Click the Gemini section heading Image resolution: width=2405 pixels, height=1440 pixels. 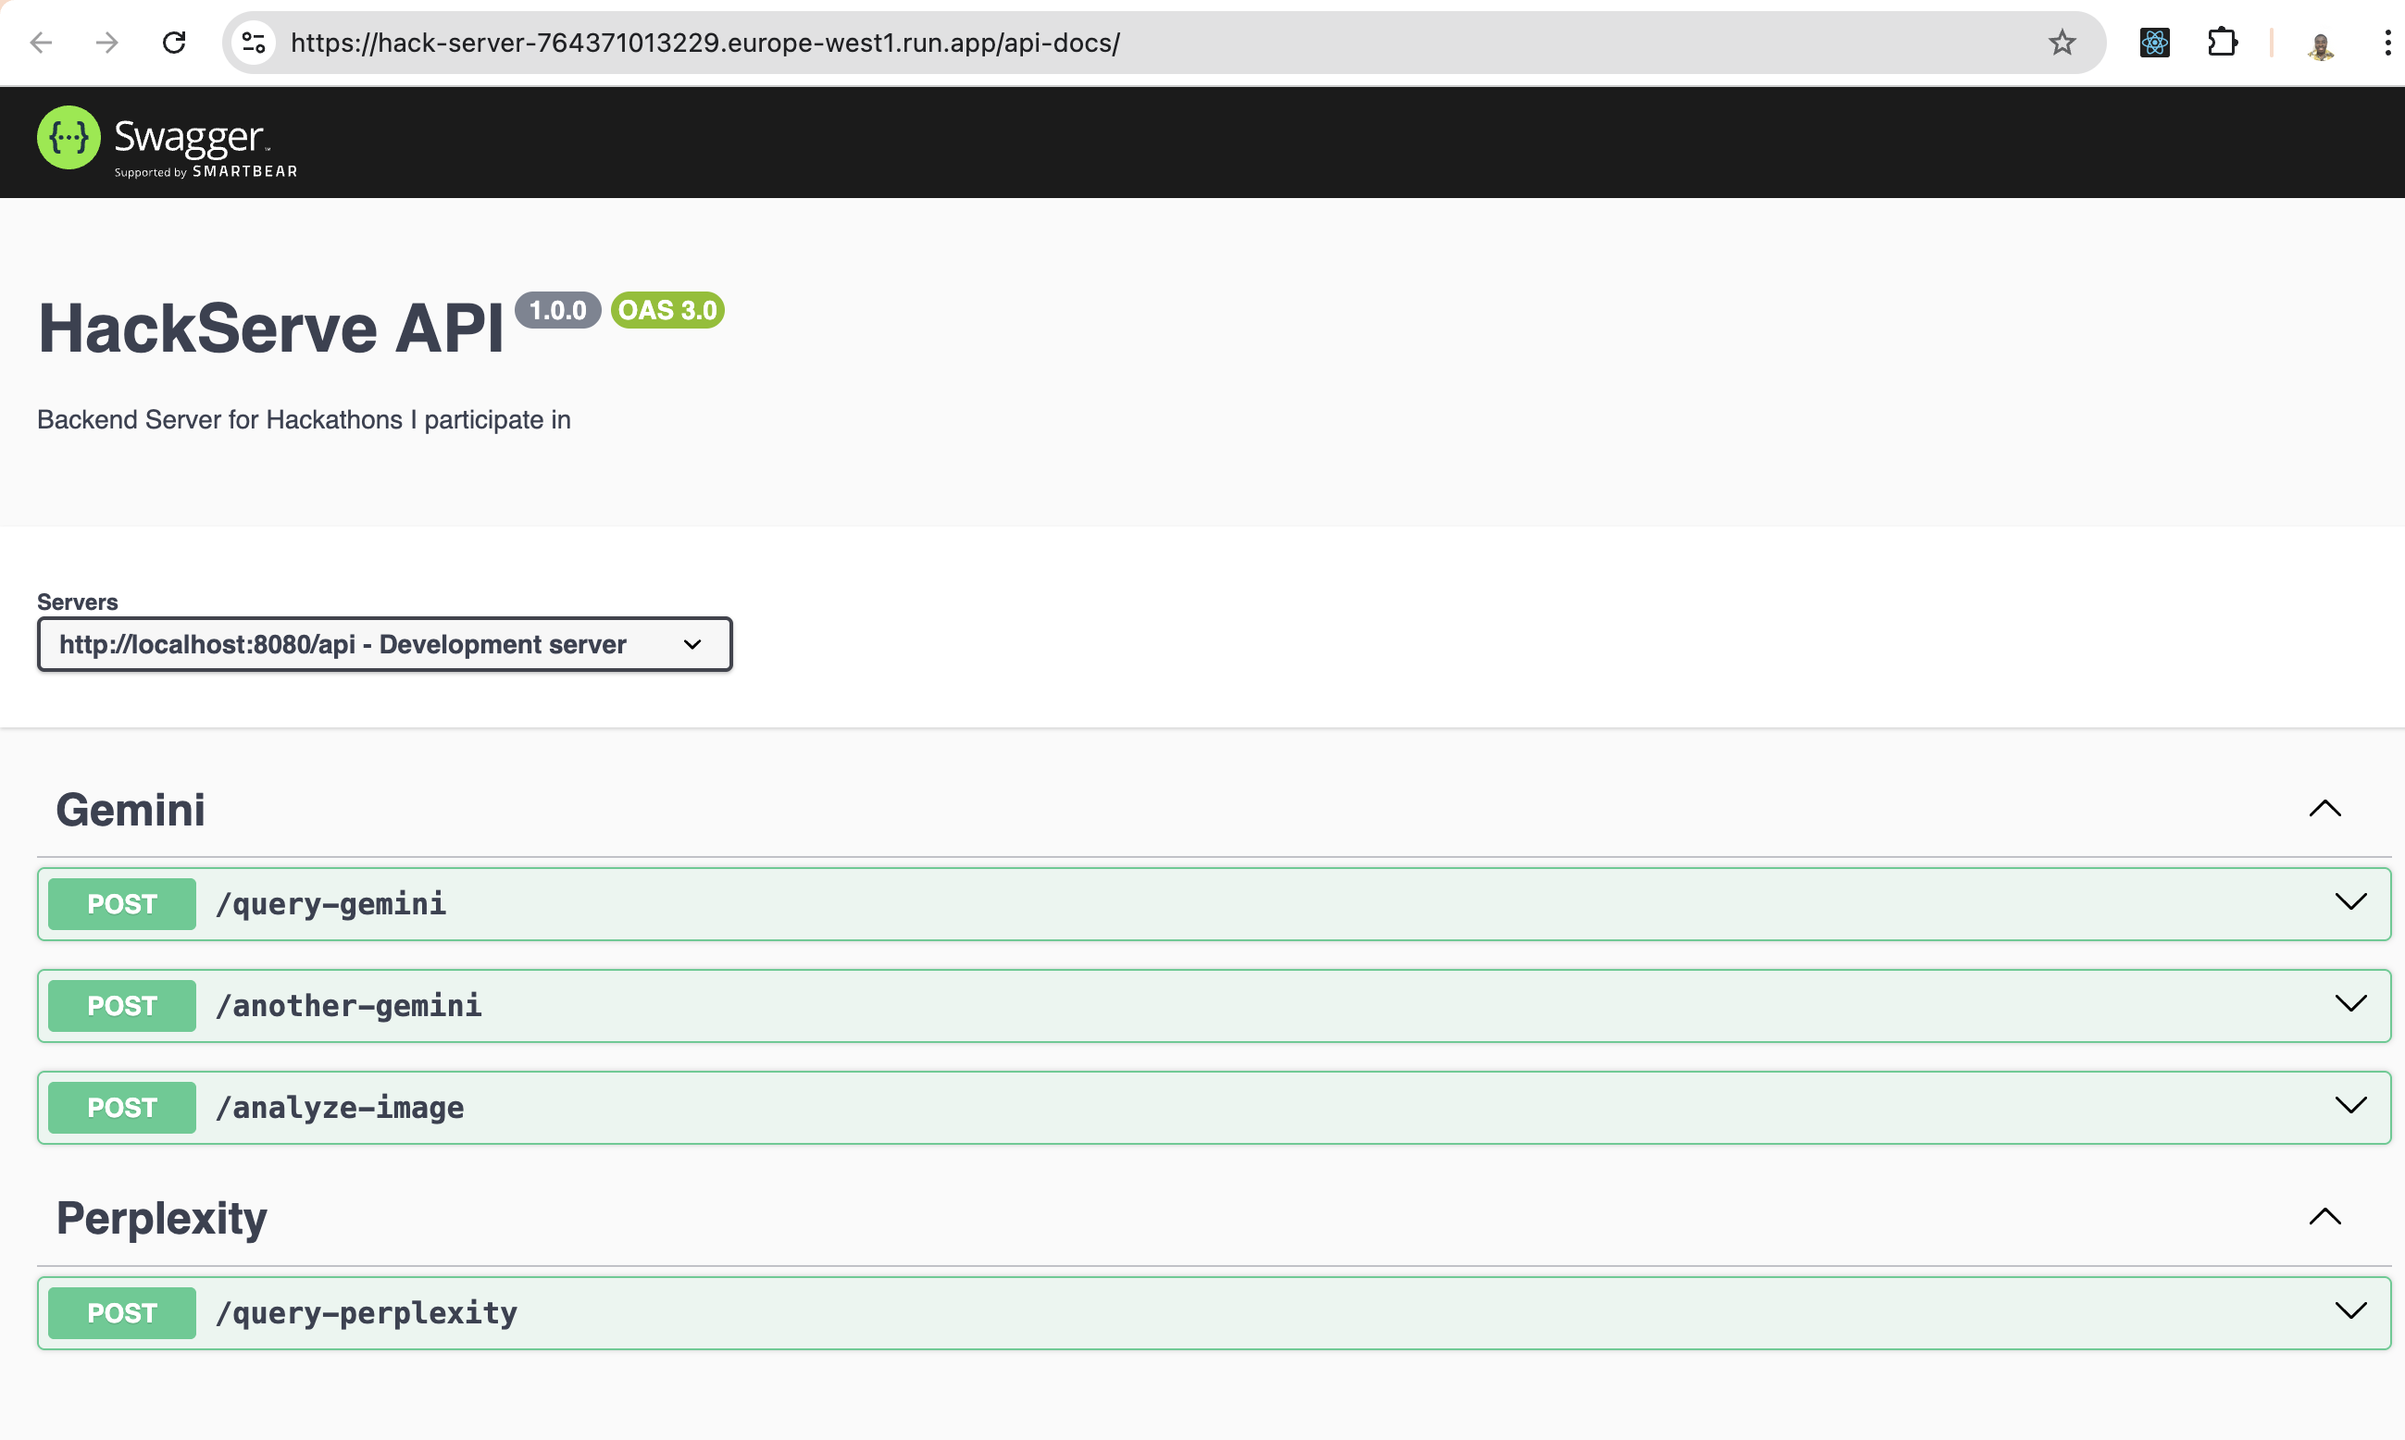(x=131, y=811)
